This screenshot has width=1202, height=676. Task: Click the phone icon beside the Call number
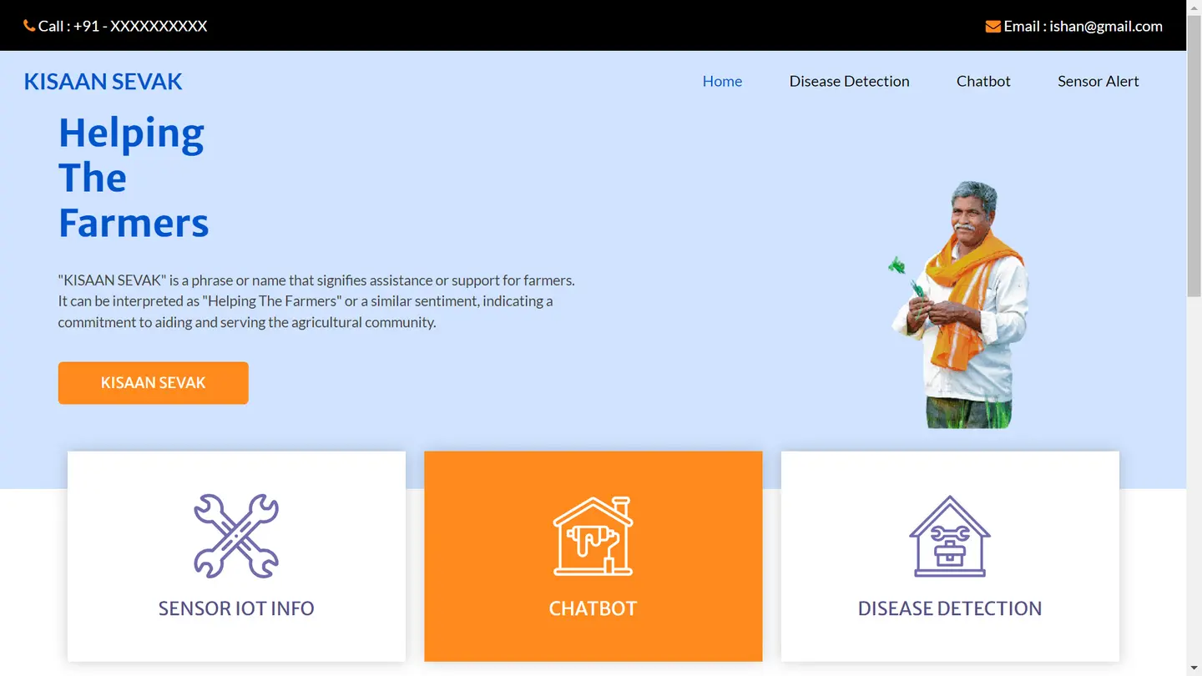pos(29,26)
